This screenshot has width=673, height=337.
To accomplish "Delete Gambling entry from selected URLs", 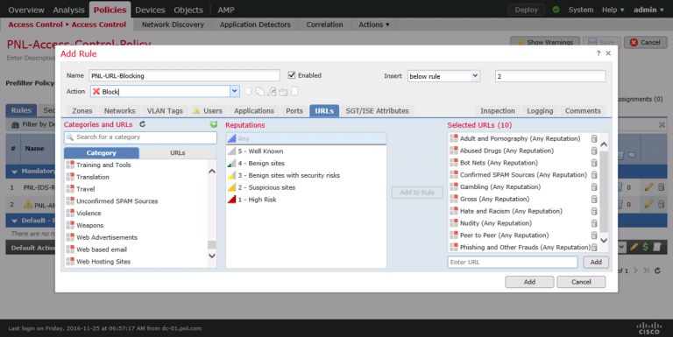I will point(594,187).
